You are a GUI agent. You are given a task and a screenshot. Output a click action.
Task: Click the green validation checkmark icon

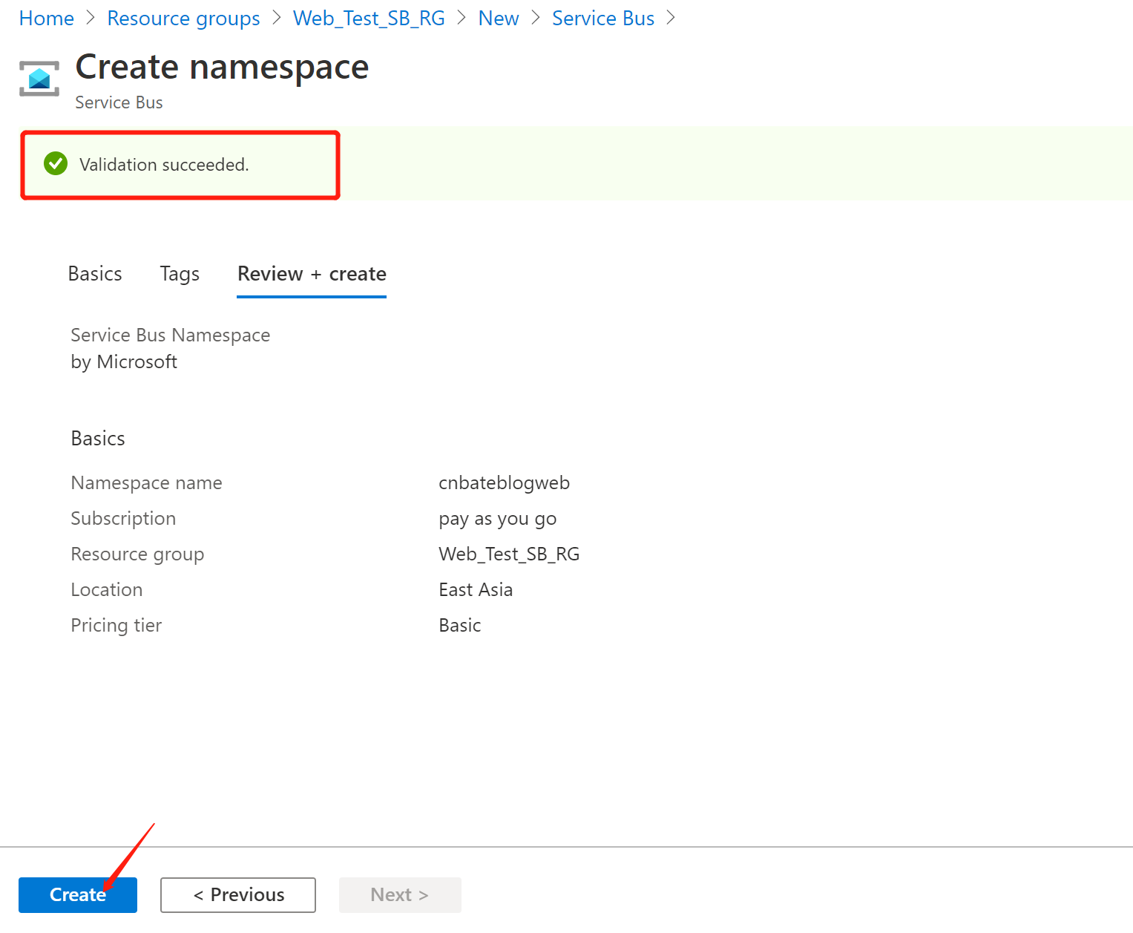point(56,163)
